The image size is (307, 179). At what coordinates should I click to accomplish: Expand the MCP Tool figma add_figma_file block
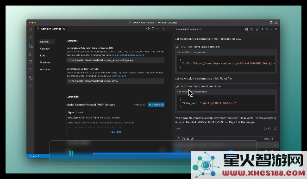point(226,47)
